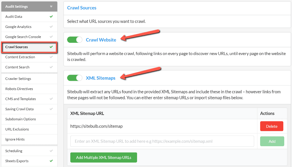This screenshot has width=292, height=167.
Task: Click the XML Sitemap URL column header
Action: point(87,113)
